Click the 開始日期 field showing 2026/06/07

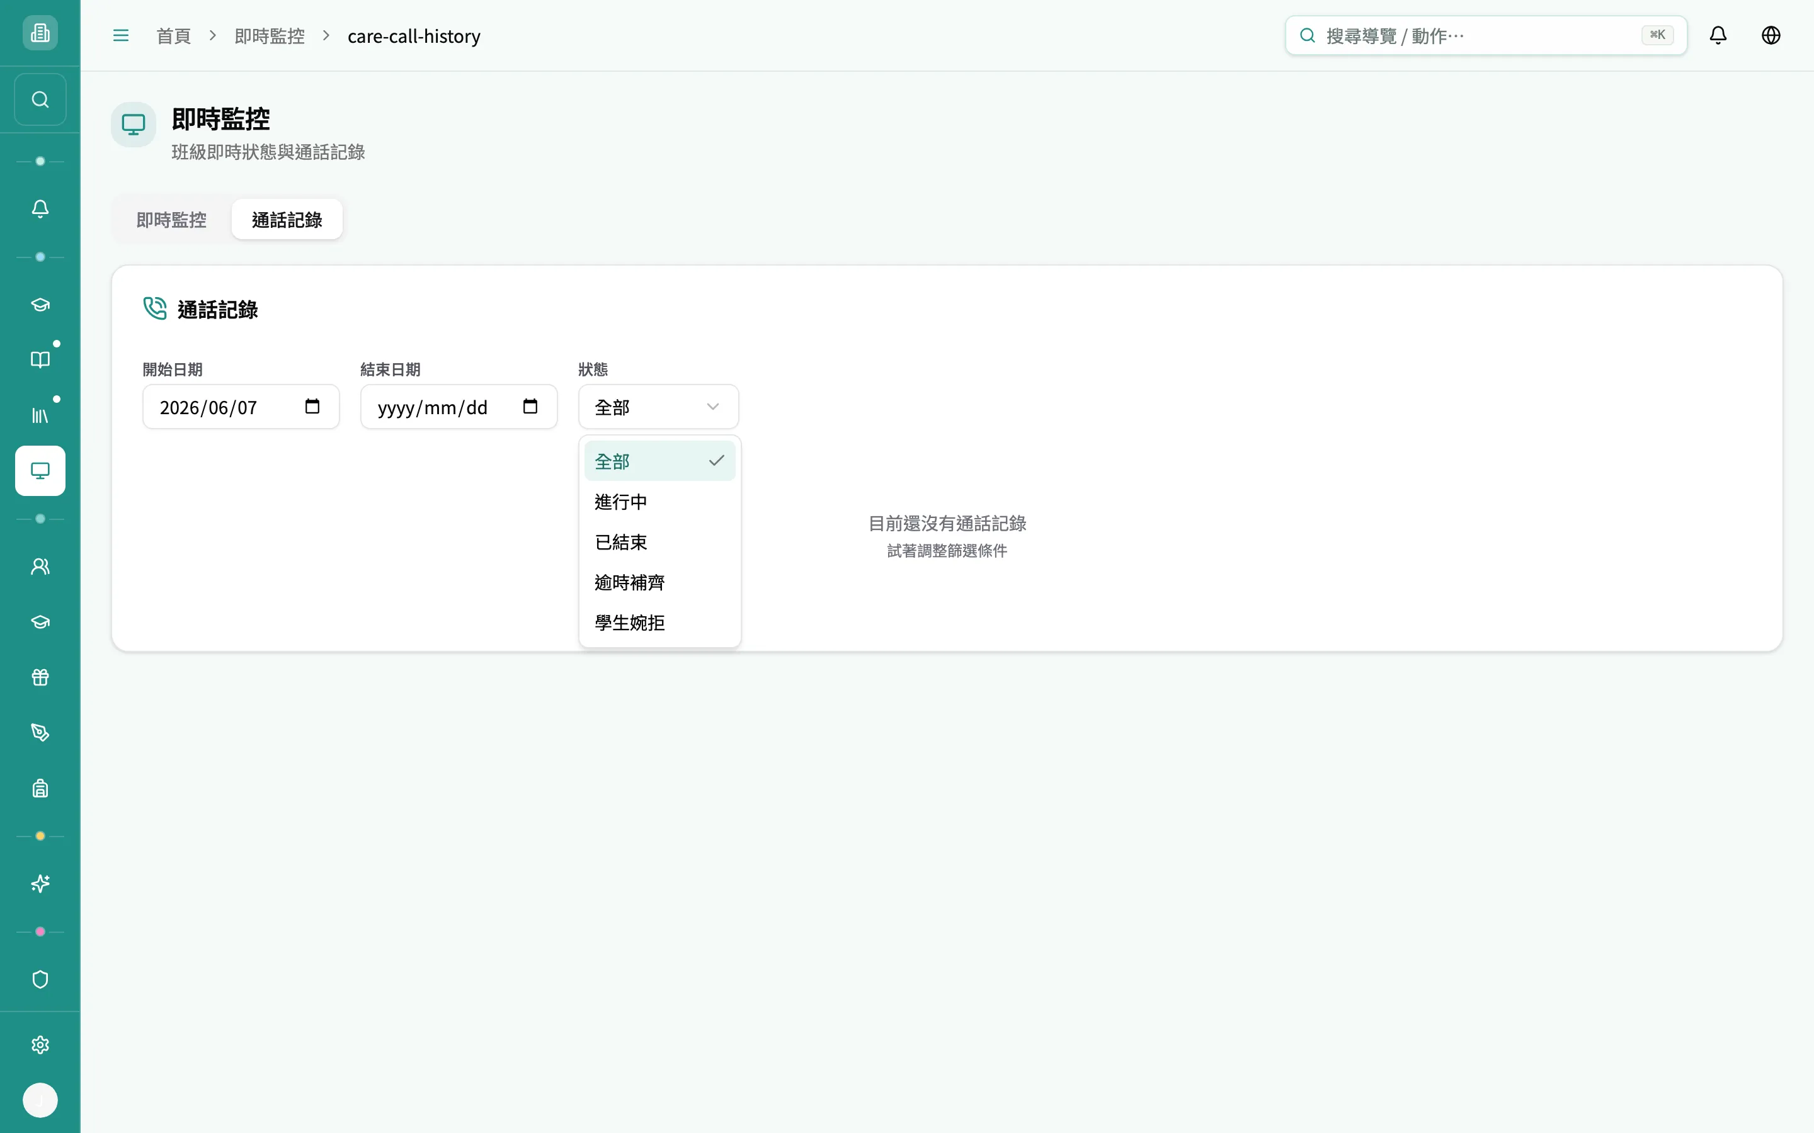click(x=241, y=407)
